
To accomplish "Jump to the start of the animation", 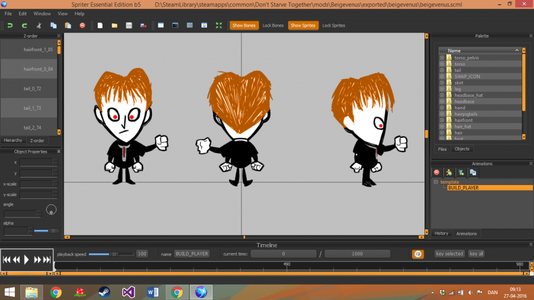I will pyautogui.click(x=6, y=260).
